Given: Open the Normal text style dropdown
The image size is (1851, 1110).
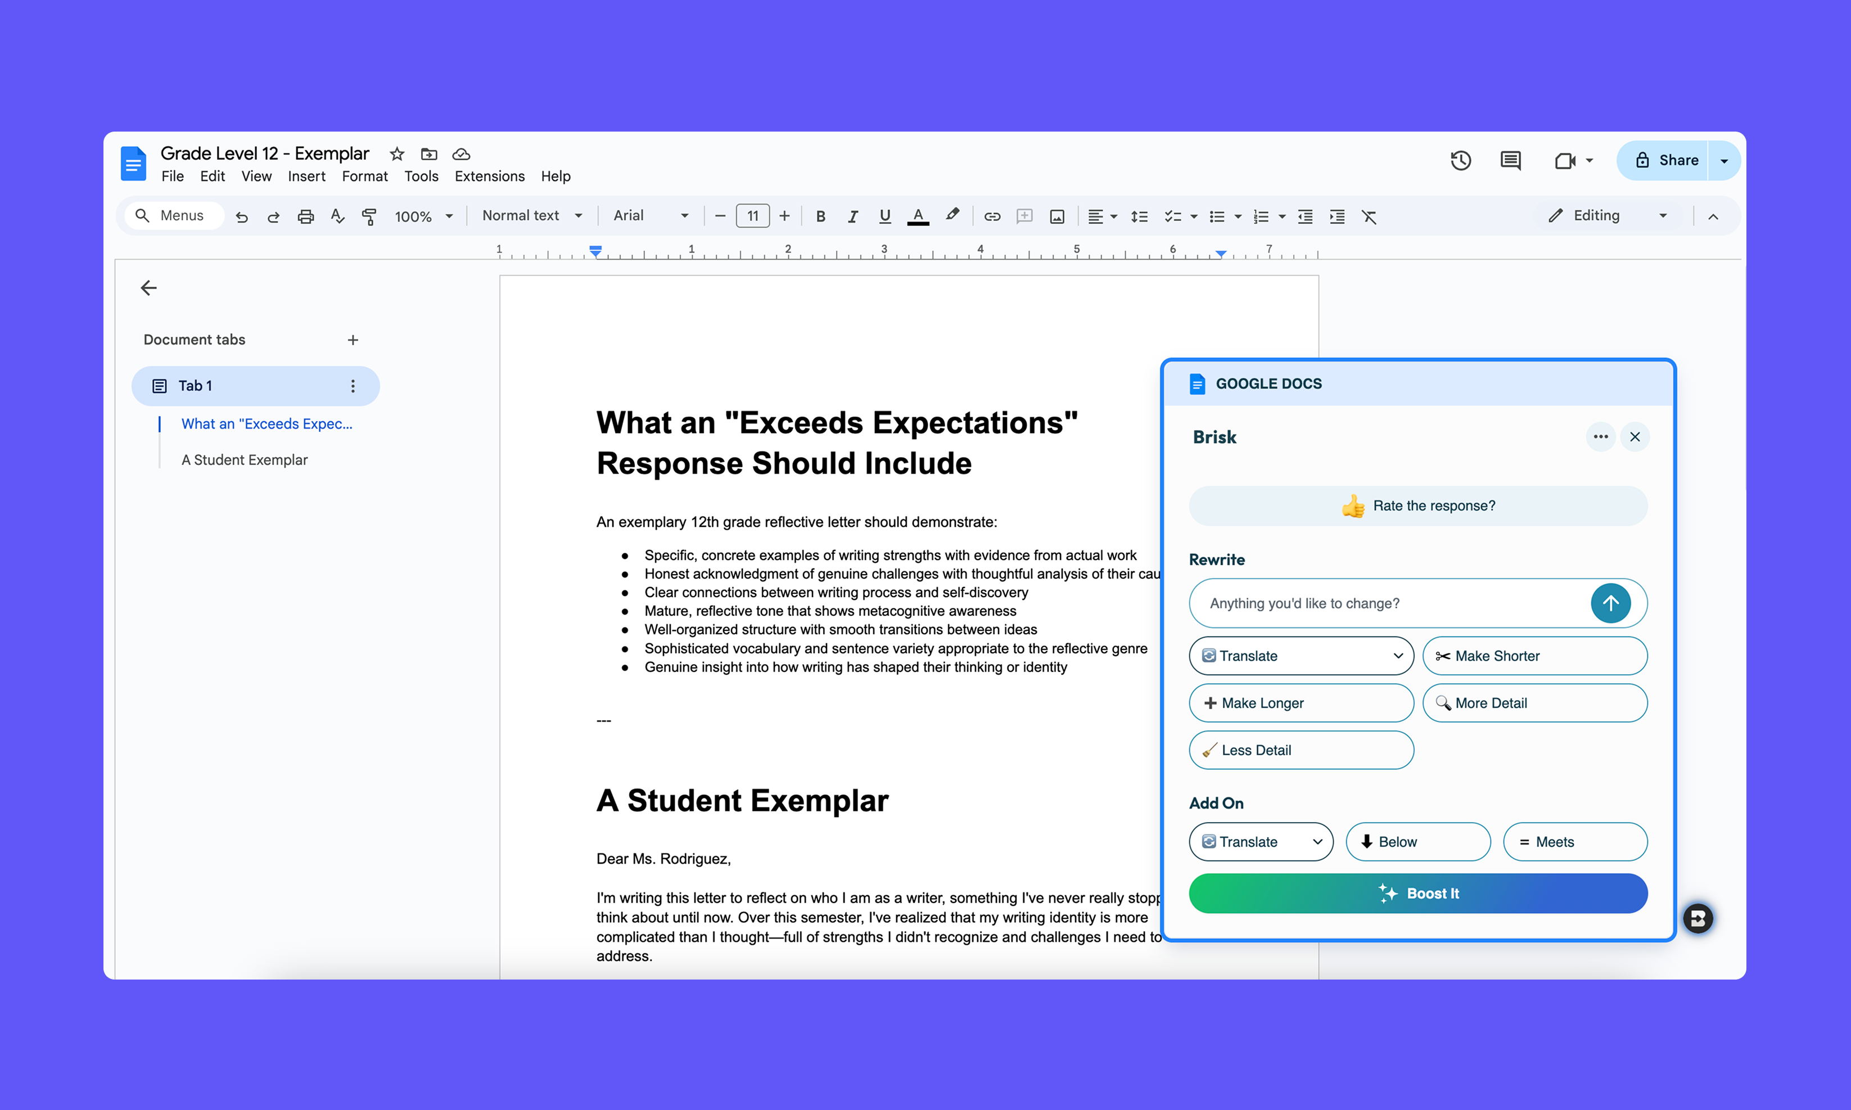Looking at the screenshot, I should (x=532, y=215).
